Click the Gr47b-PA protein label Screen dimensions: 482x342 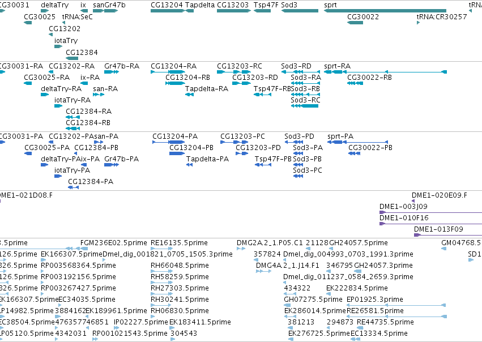pos(121,159)
